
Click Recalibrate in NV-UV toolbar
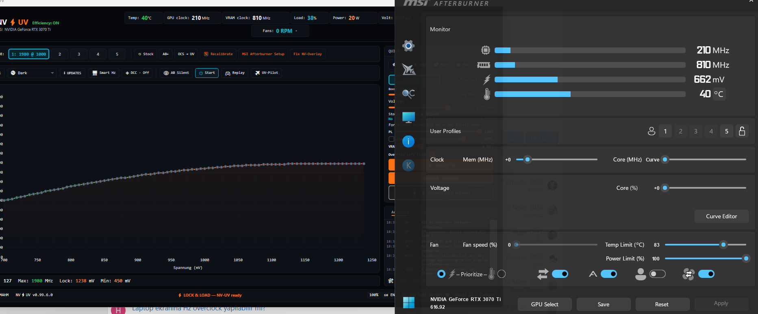(x=218, y=54)
